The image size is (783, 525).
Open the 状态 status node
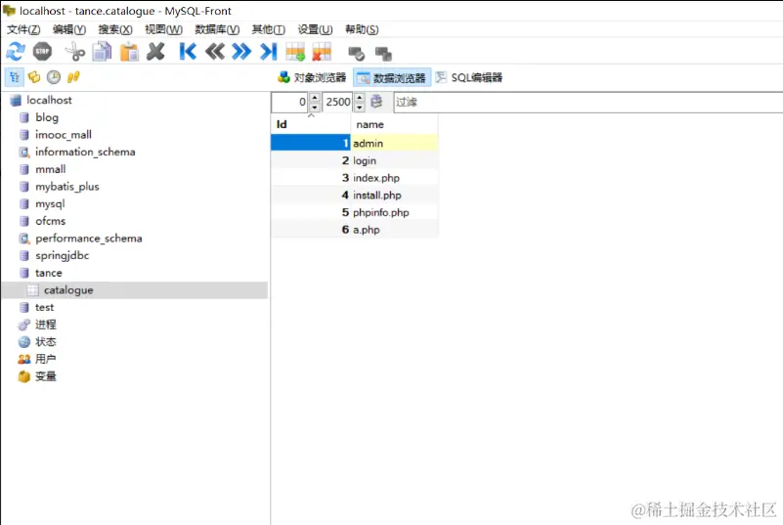45,341
